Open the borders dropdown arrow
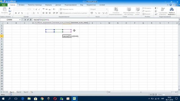Viewport: 180px width, 101px height. point(30,13)
